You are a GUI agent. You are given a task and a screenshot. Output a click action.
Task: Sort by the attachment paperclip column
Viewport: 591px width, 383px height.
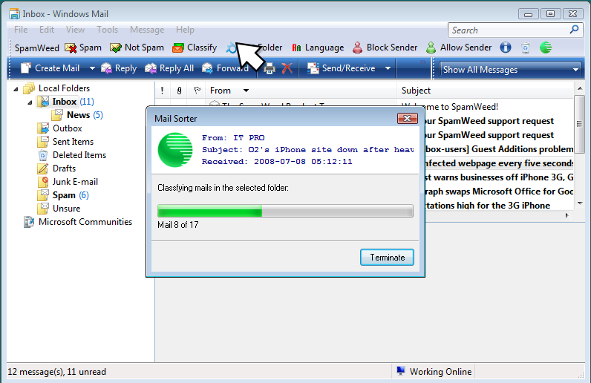pyautogui.click(x=179, y=91)
